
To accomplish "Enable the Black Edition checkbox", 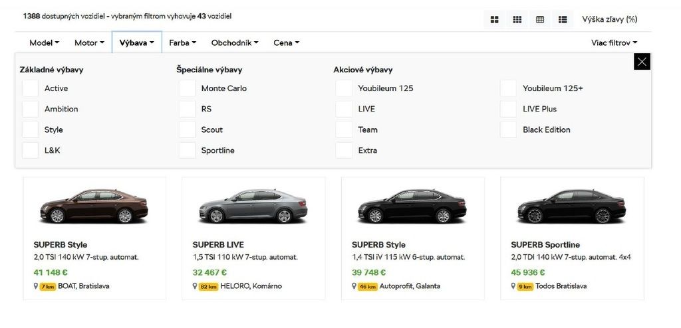I will 508,129.
